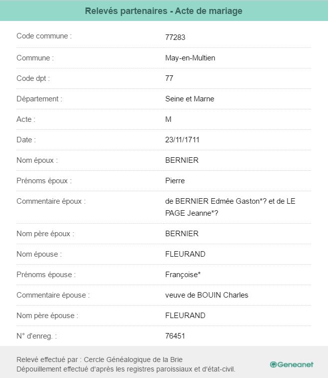
Task: Click the 'Cercle Généalogique de la Brie' credit
Action: point(133,360)
